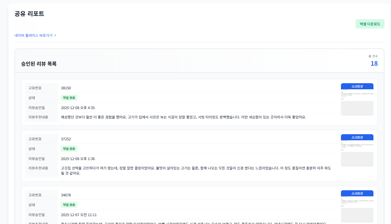The width and height of the screenshot is (391, 224).
Task: Click the total count number 18
Action: click(x=374, y=64)
